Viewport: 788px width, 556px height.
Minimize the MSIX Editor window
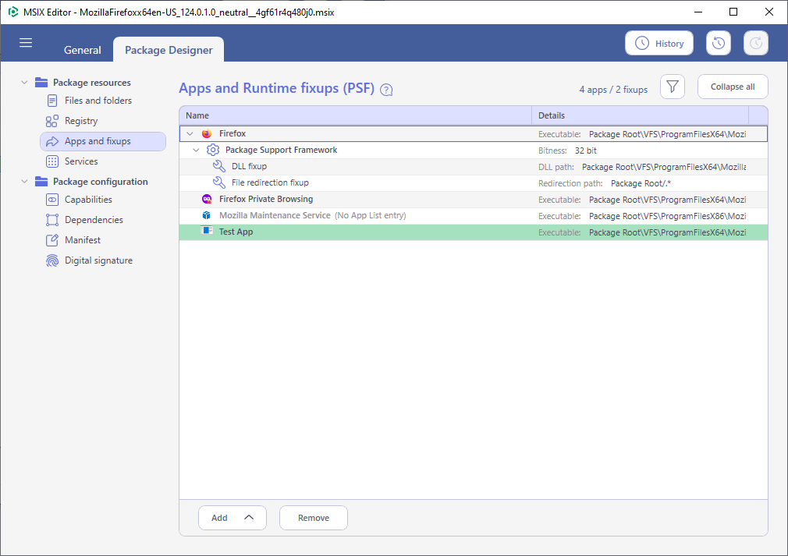point(698,12)
